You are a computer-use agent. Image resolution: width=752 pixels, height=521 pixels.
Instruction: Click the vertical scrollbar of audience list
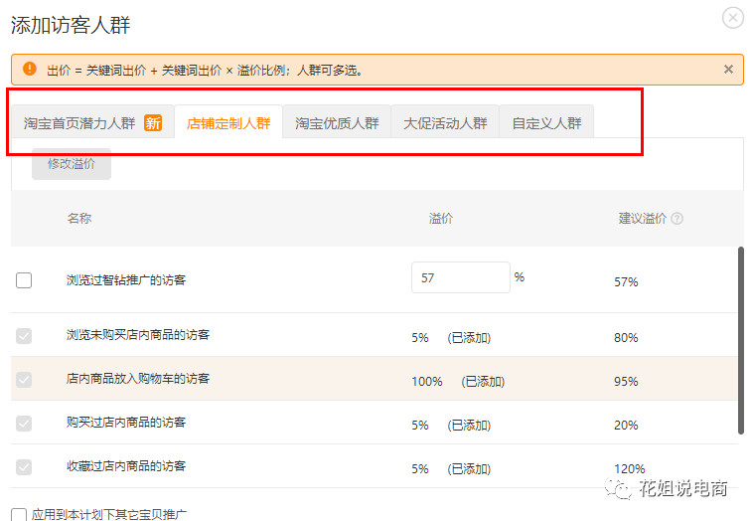[741, 340]
